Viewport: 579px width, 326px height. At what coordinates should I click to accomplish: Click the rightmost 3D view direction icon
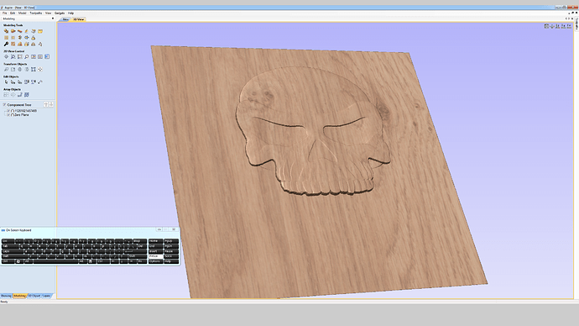570,26
